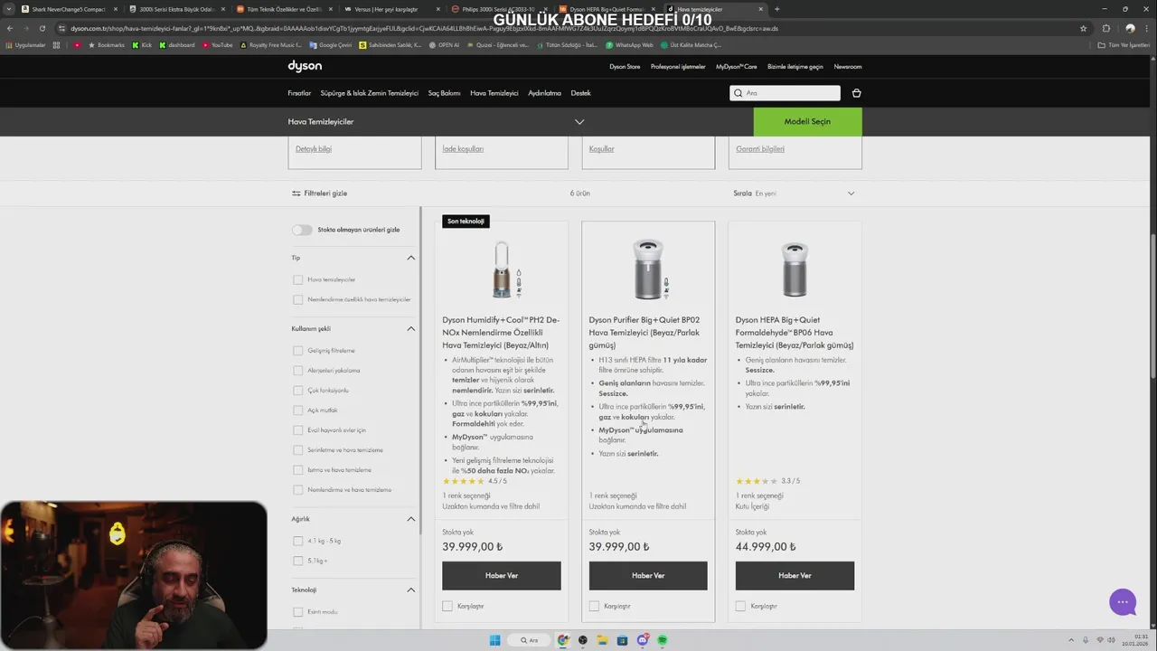Tick Karşılaştır under Humidify+Cool PH2
1157x651 pixels.
[x=447, y=606]
